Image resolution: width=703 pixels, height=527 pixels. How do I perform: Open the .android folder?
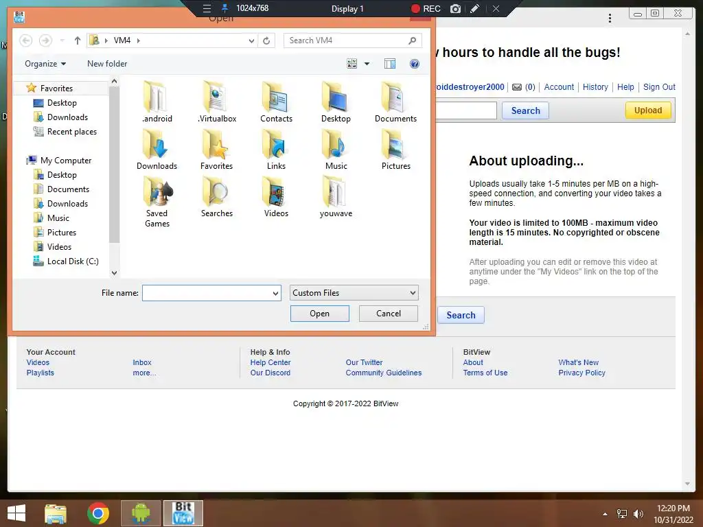(157, 102)
